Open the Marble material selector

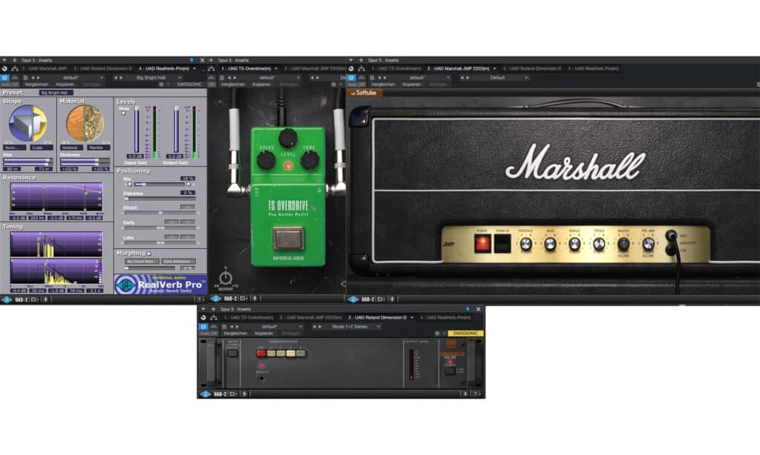coord(99,147)
